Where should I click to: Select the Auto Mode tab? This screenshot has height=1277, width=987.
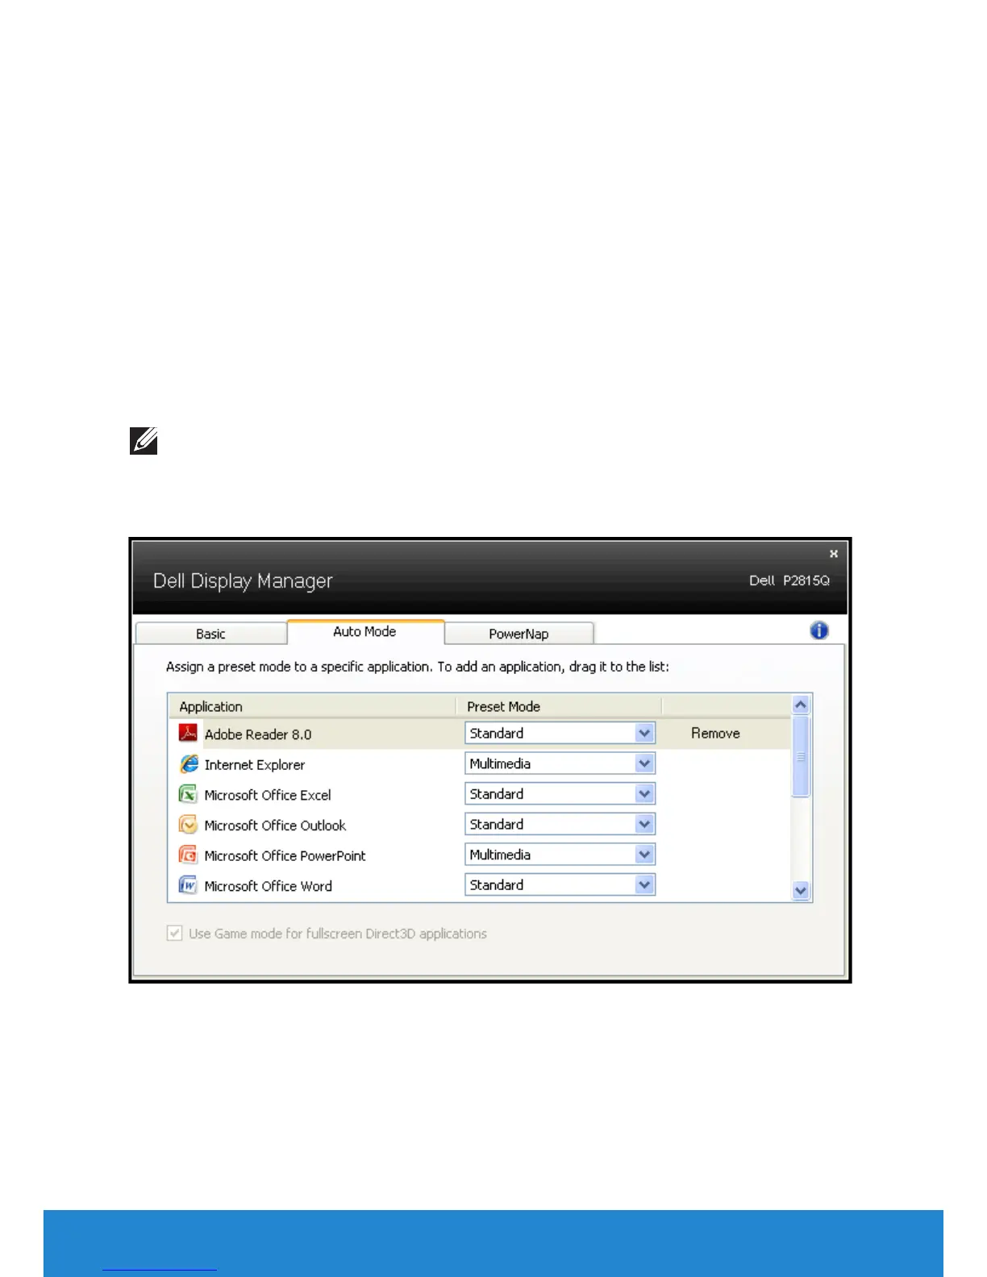(x=365, y=631)
